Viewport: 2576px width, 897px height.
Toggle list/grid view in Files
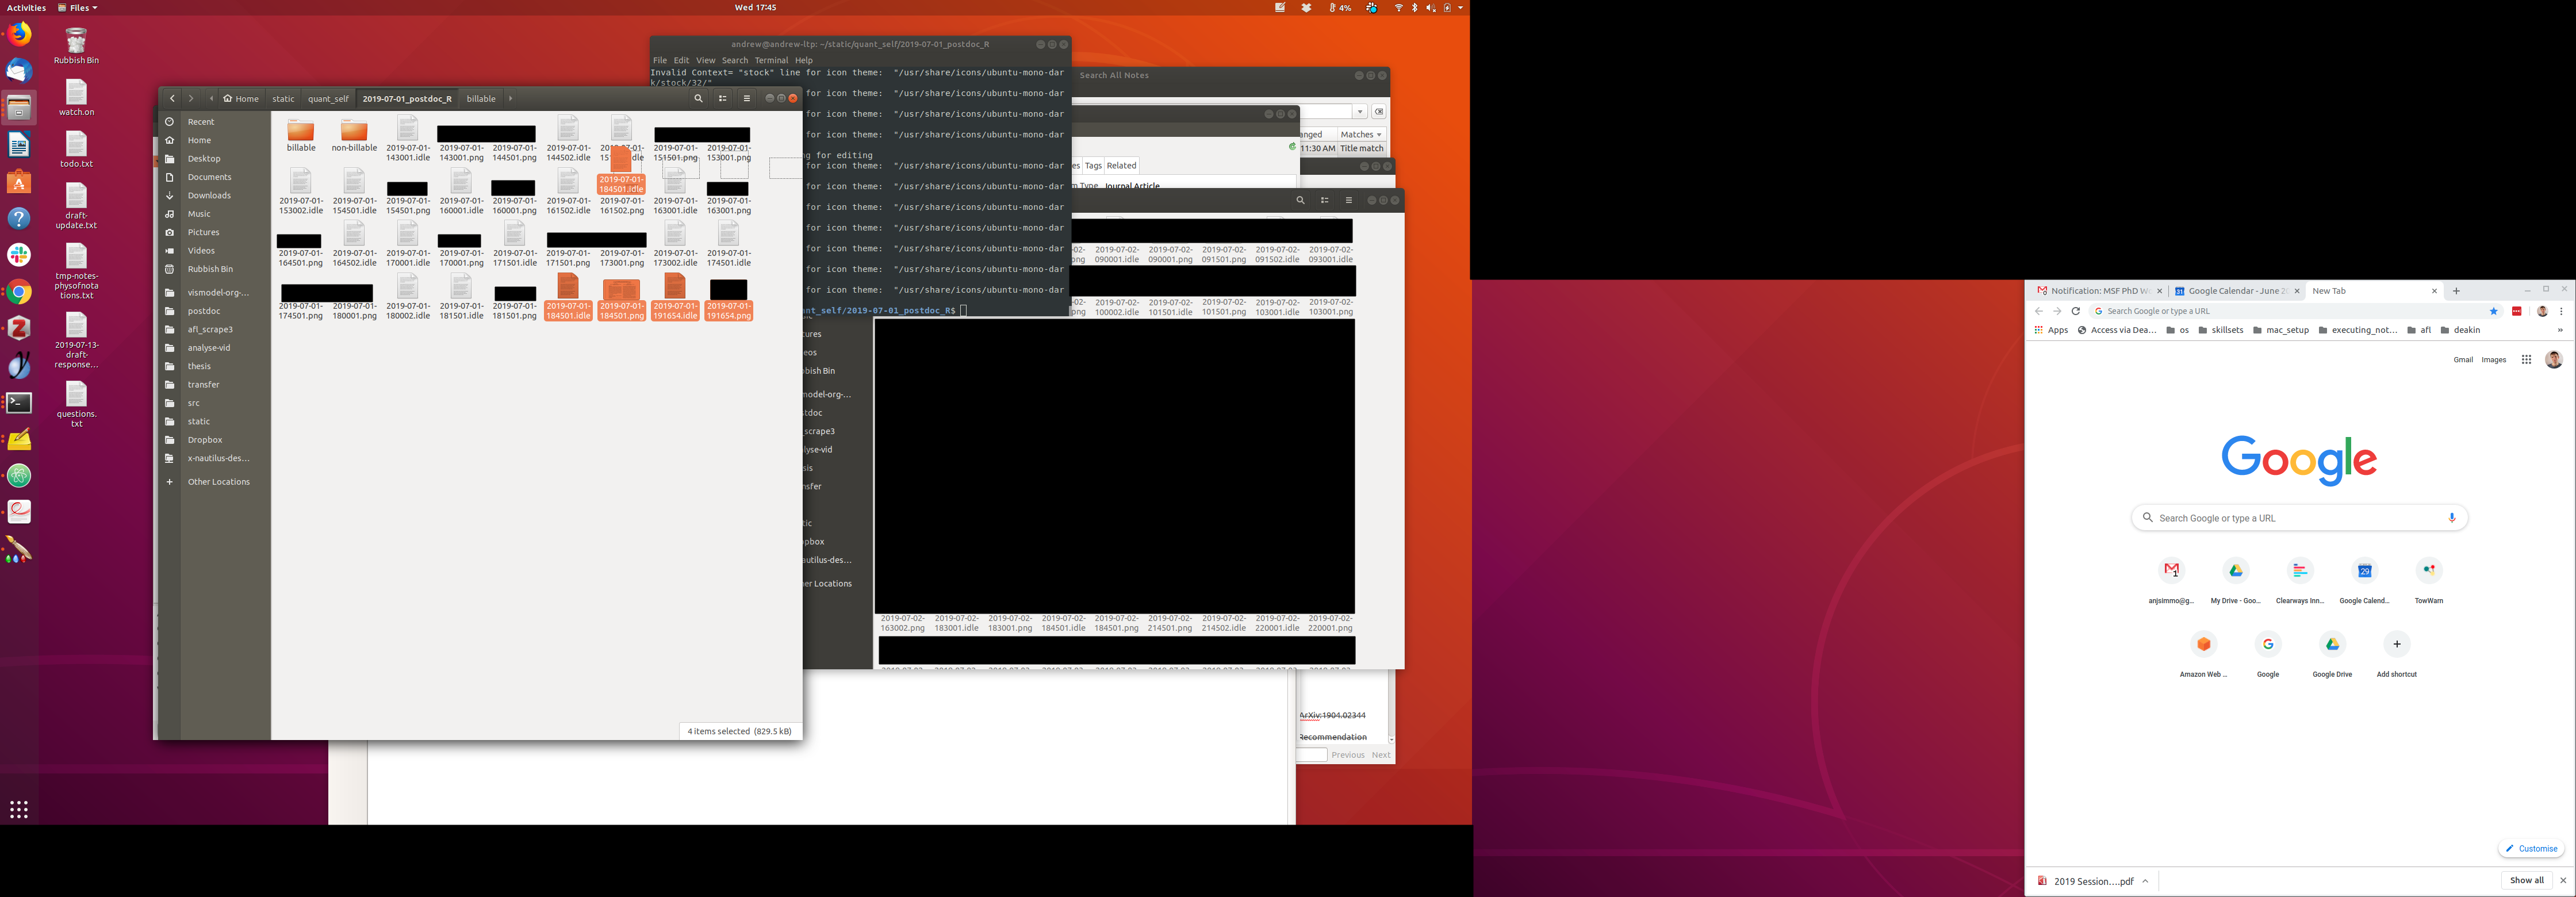[x=723, y=98]
